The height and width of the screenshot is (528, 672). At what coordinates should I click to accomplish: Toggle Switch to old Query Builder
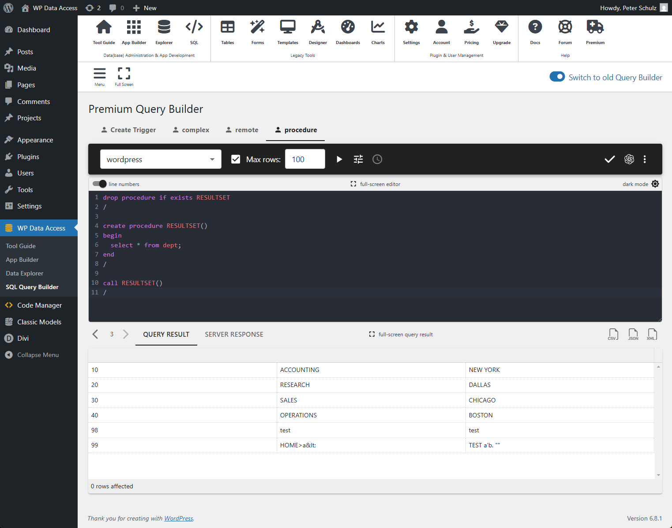click(557, 77)
